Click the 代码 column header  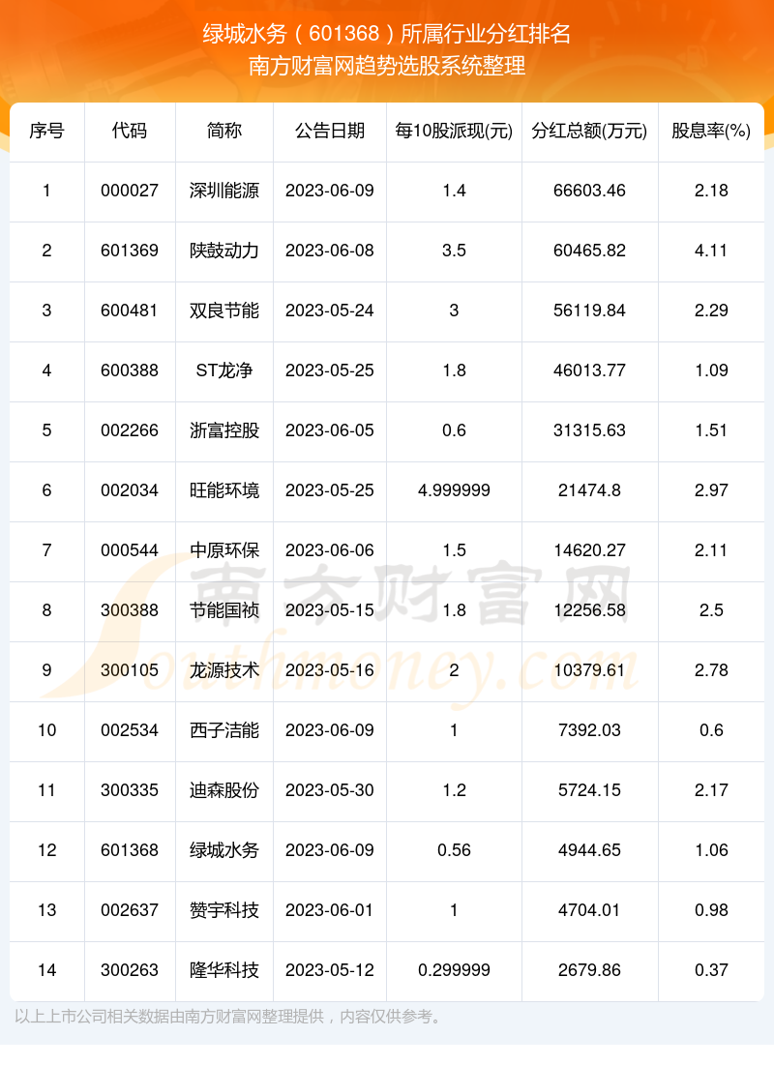pos(130,131)
